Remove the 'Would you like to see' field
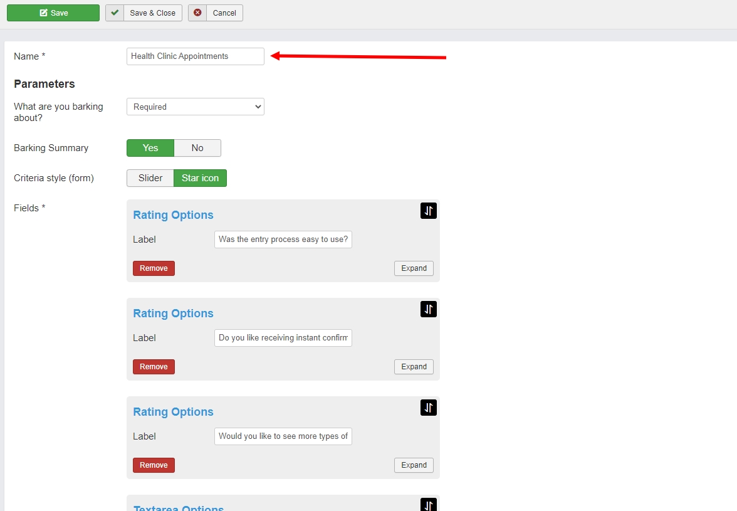The image size is (737, 511). pos(154,465)
